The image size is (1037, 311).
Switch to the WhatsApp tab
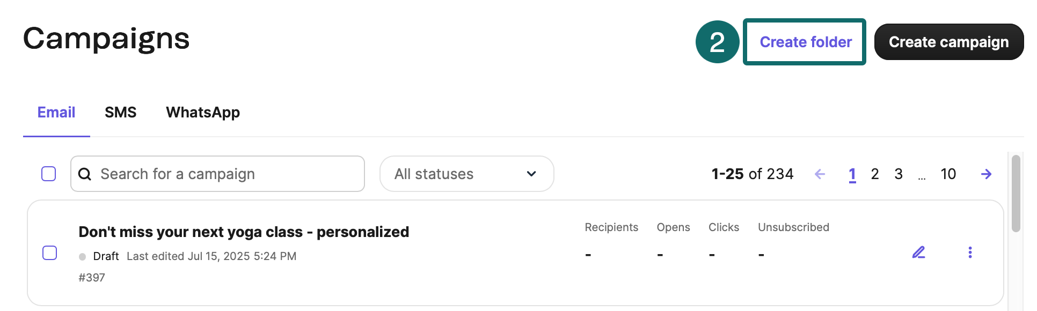click(x=203, y=113)
